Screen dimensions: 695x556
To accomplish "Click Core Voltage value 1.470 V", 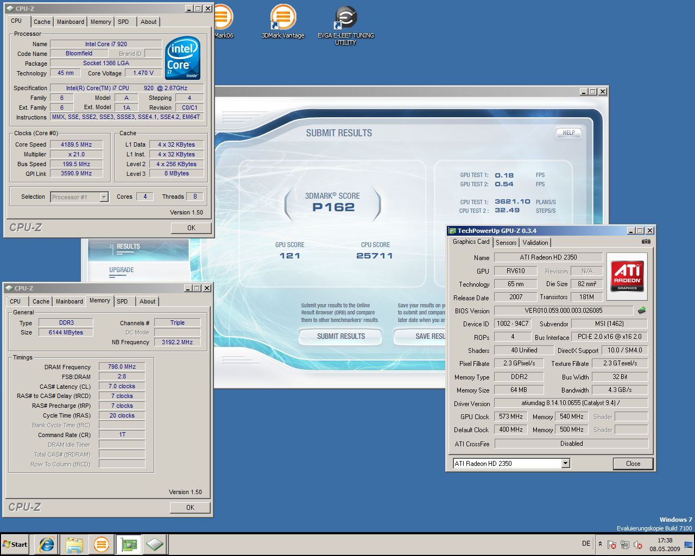I will (x=143, y=73).
